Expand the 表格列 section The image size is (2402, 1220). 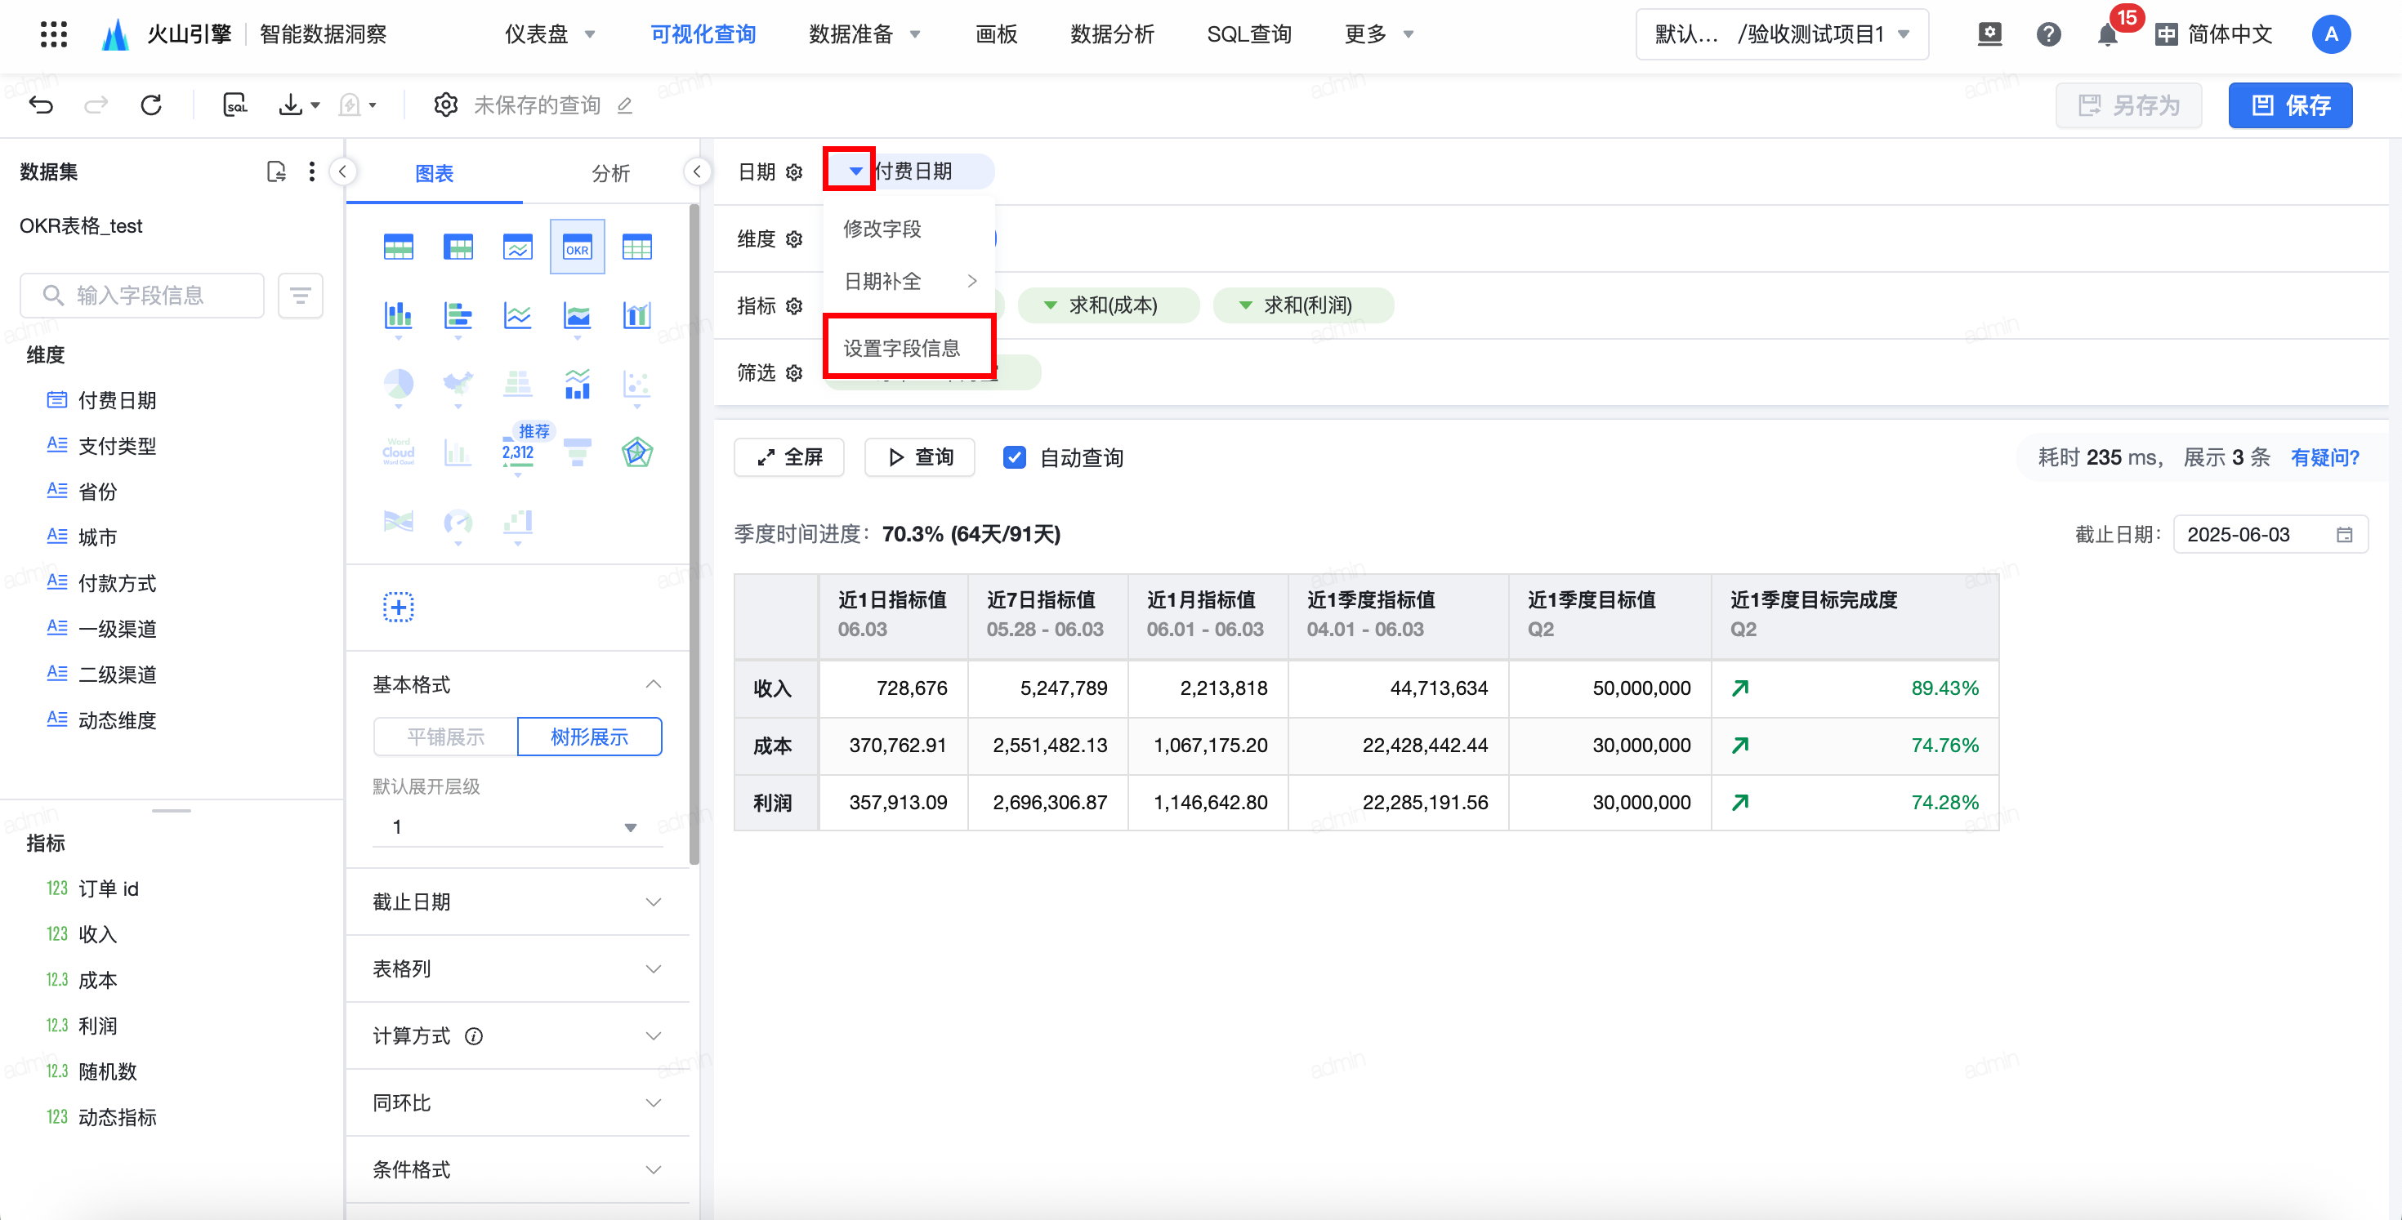(517, 969)
